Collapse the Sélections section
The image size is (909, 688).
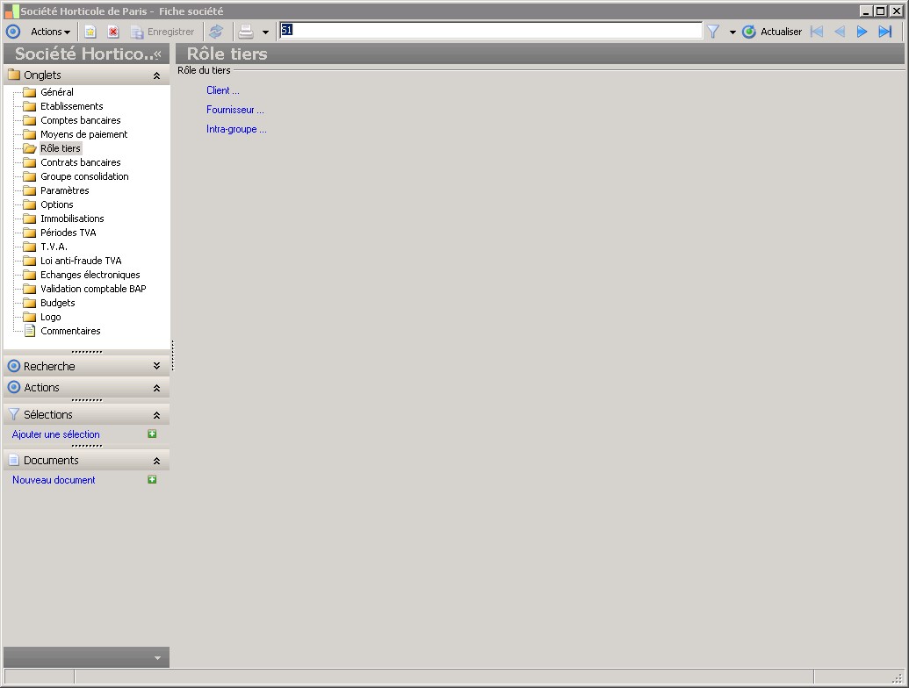coord(156,415)
